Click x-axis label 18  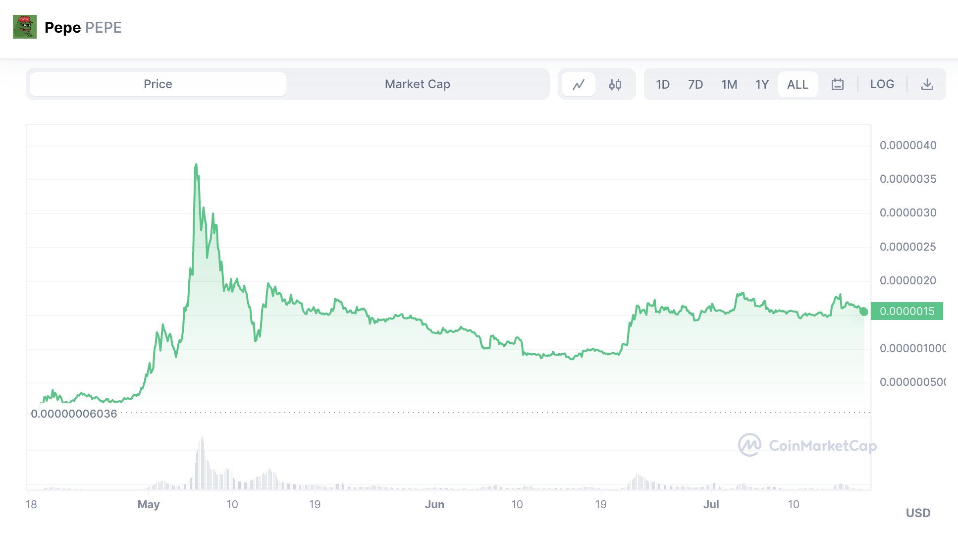point(31,504)
